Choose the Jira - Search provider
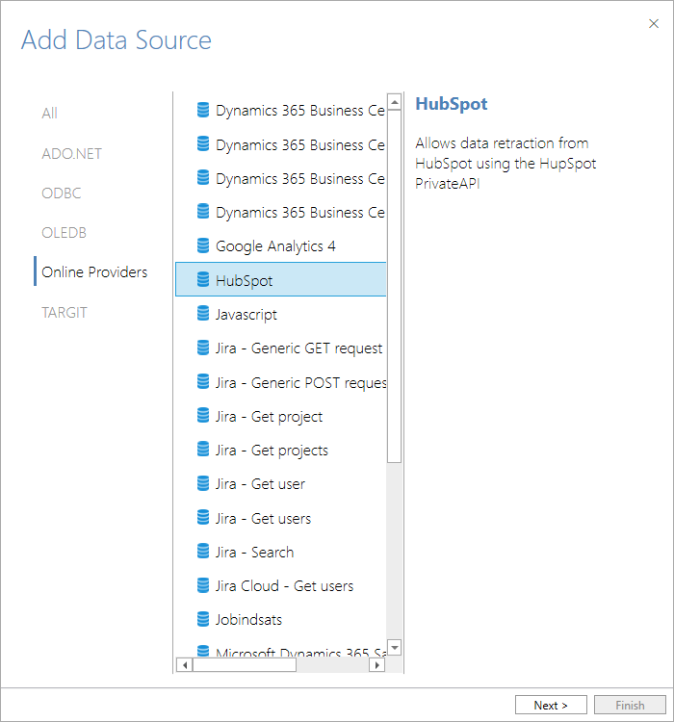The width and height of the screenshot is (674, 722). click(x=280, y=552)
